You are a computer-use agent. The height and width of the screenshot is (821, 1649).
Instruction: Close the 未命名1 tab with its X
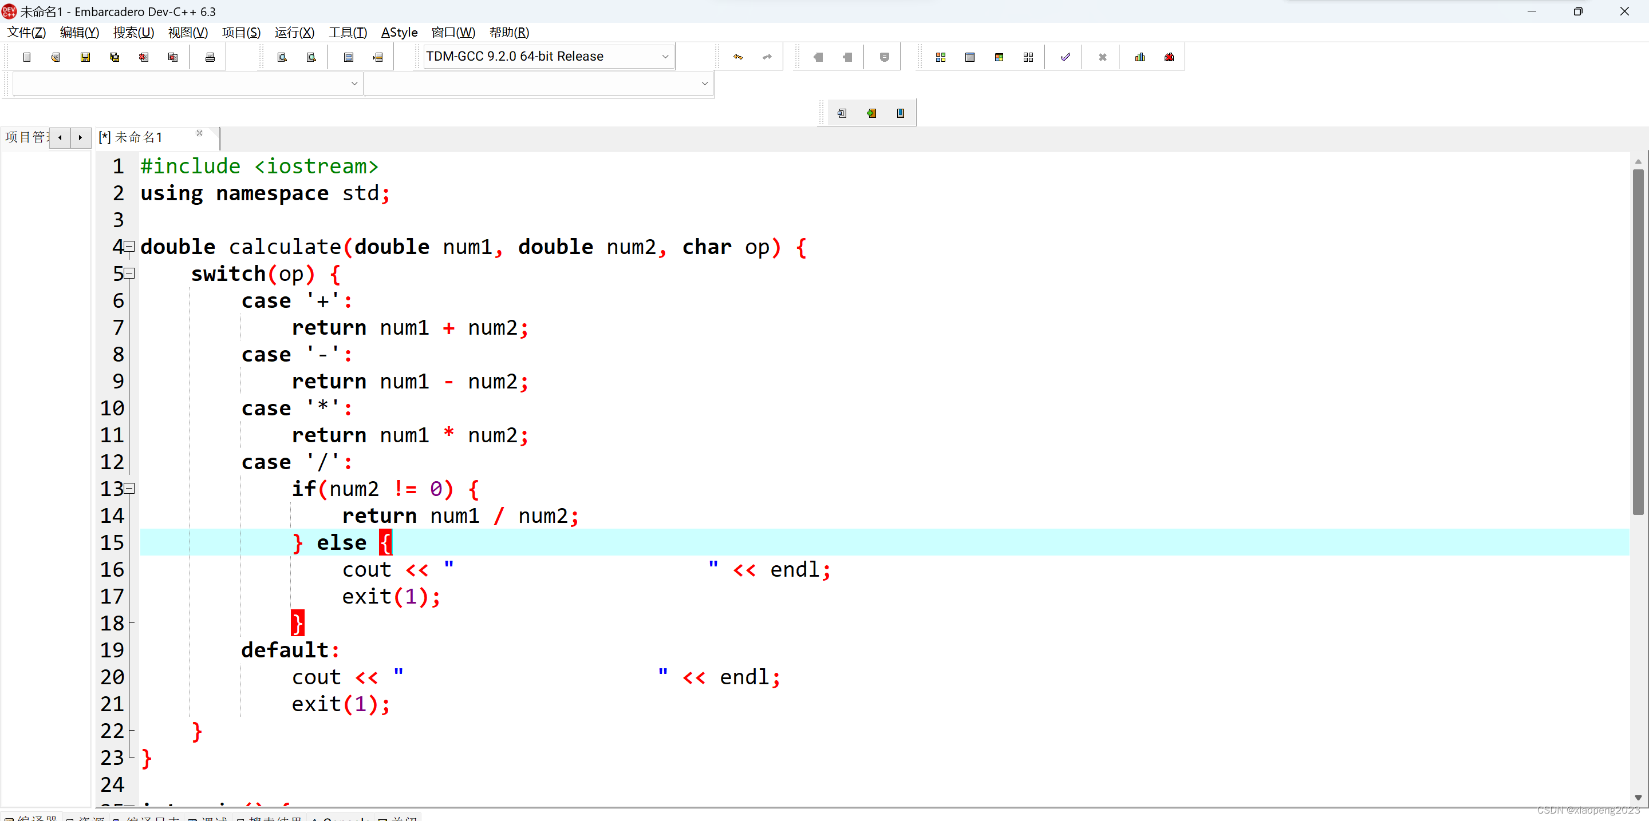click(199, 133)
